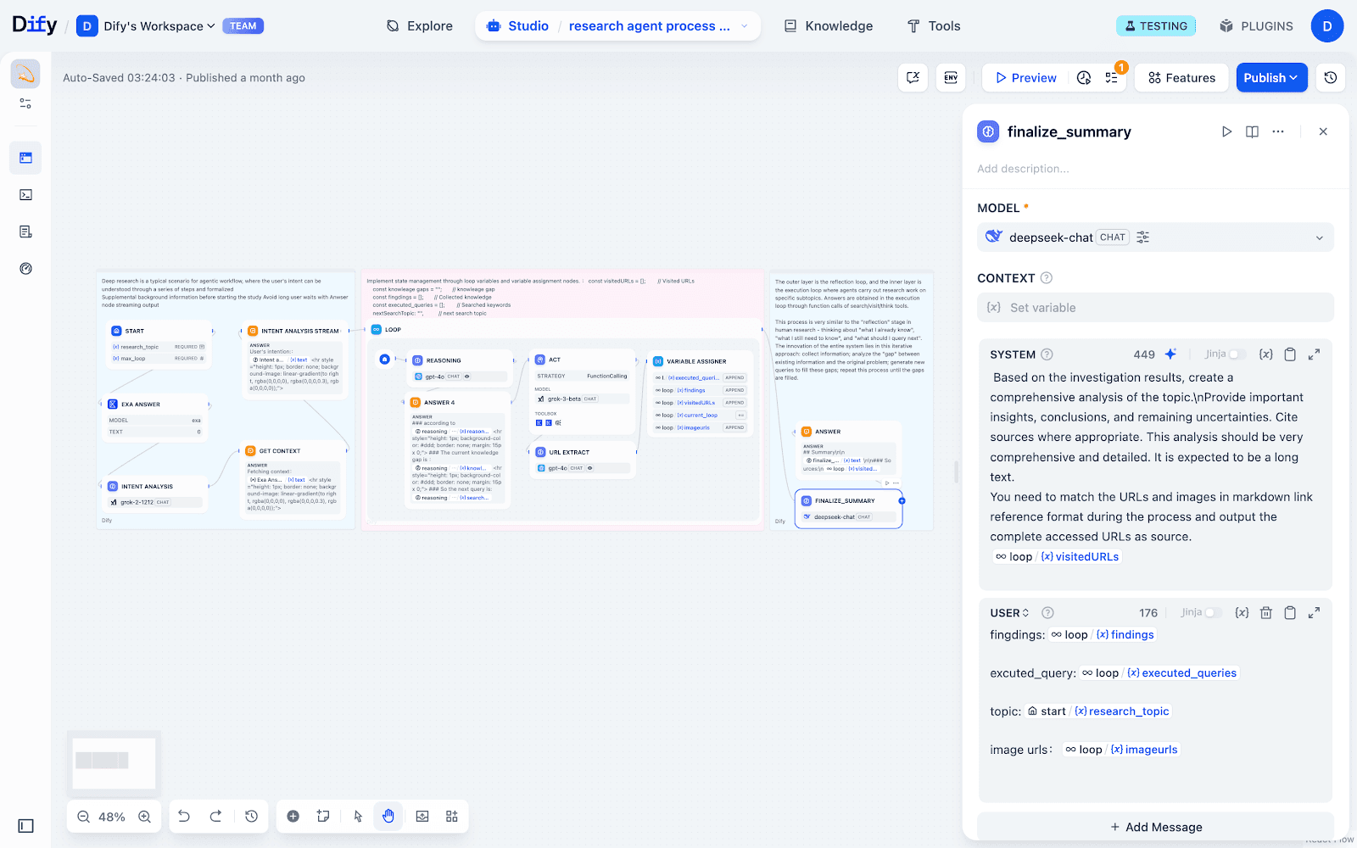Run finalize_summary node with play icon
The height and width of the screenshot is (848, 1357).
[1226, 131]
